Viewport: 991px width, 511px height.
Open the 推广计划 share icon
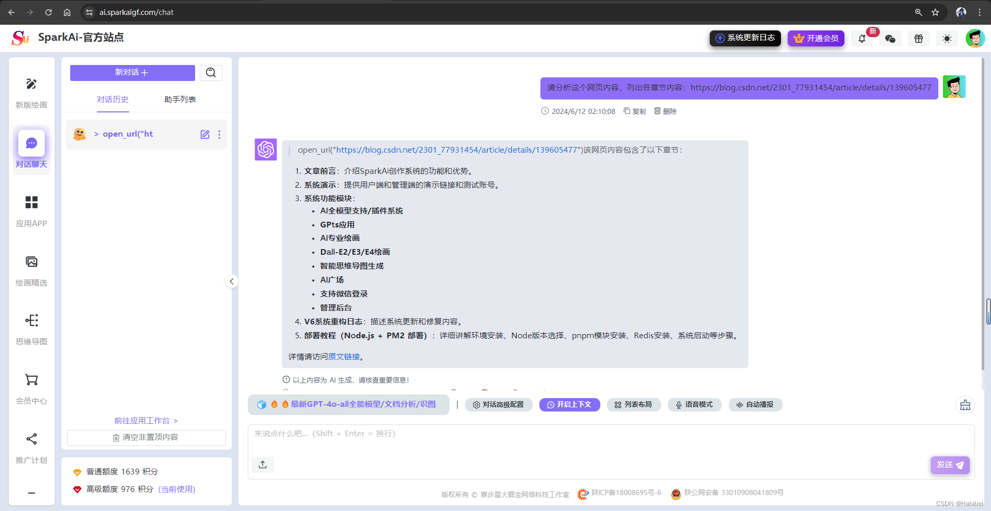[x=31, y=439]
